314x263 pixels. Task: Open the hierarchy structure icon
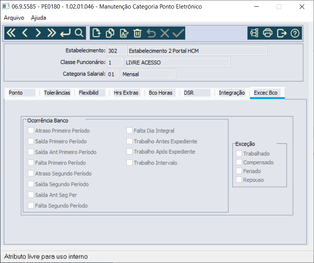[254, 33]
